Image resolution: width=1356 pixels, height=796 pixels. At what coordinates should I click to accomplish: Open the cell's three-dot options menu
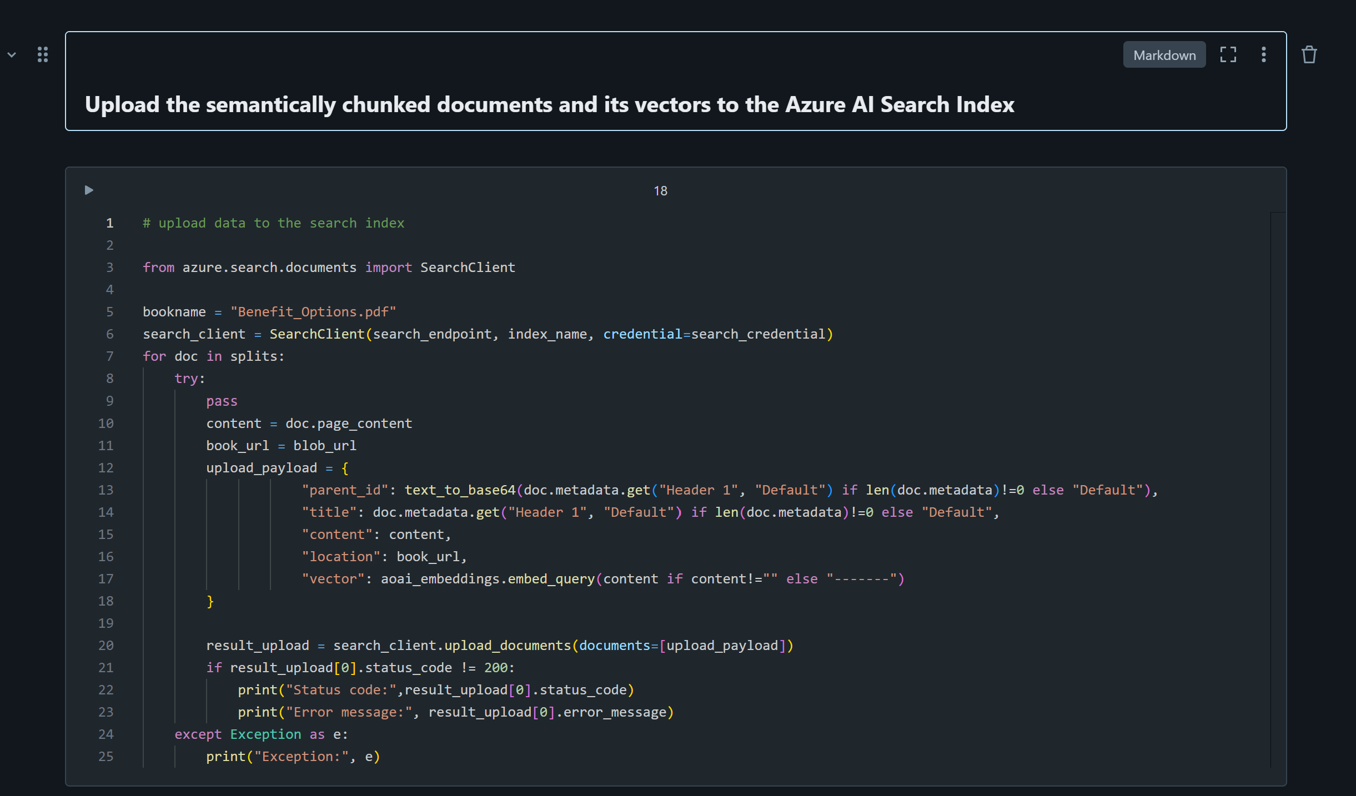point(1263,54)
